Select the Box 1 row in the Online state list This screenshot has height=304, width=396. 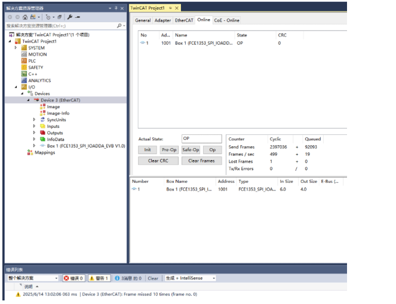pos(242,43)
